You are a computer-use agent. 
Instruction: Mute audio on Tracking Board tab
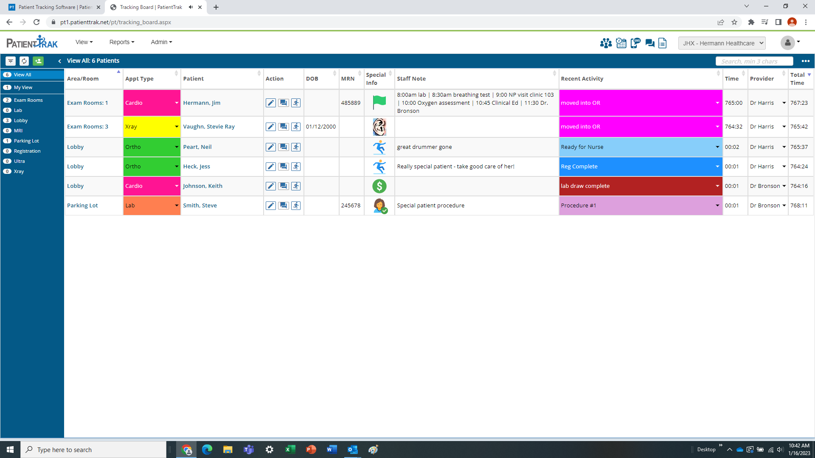point(191,7)
